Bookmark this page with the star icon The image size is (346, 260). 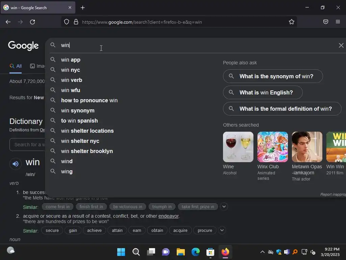pyautogui.click(x=292, y=22)
